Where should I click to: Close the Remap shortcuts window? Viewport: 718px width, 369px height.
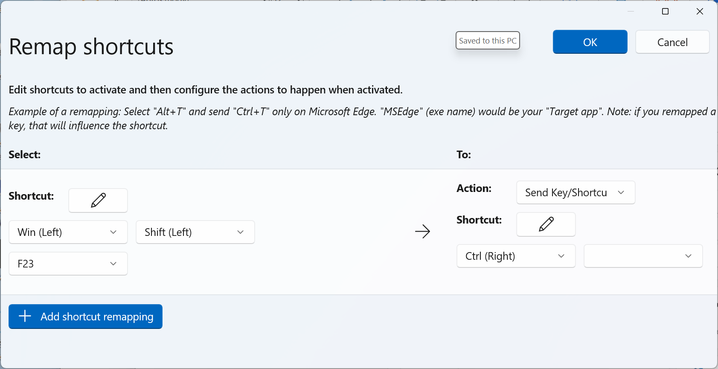point(700,12)
